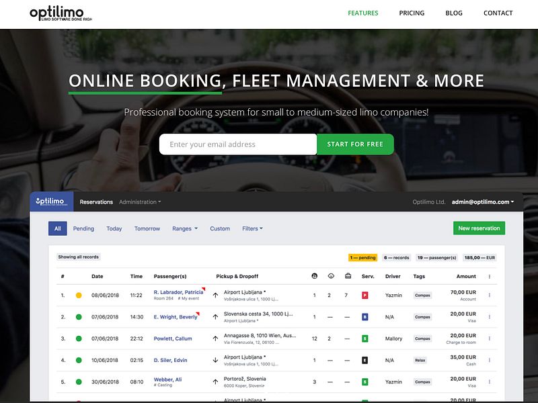Viewport: 538px width, 403px height.
Task: Click the Amount column header
Action: tap(466, 276)
